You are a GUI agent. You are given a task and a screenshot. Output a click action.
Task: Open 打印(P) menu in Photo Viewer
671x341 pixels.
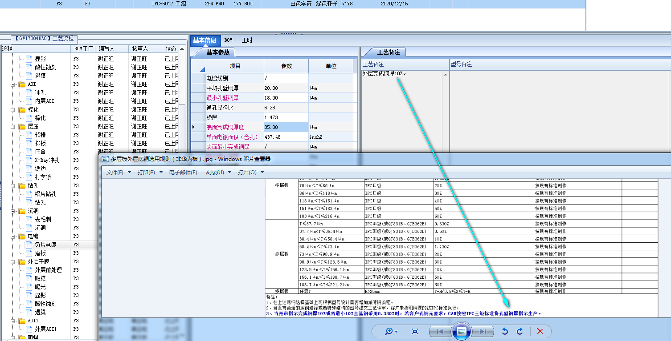tap(150, 173)
